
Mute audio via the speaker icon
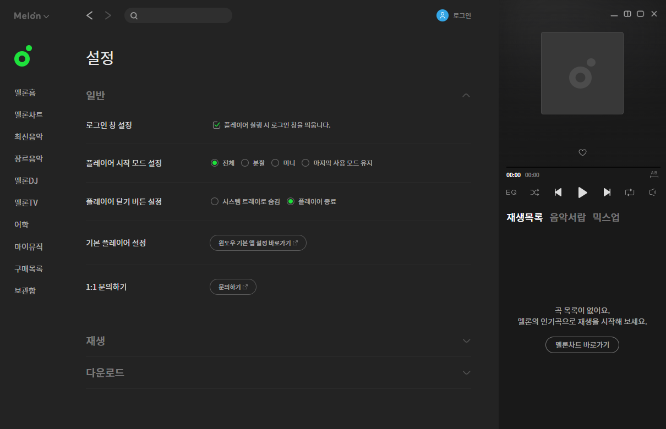[x=652, y=192]
